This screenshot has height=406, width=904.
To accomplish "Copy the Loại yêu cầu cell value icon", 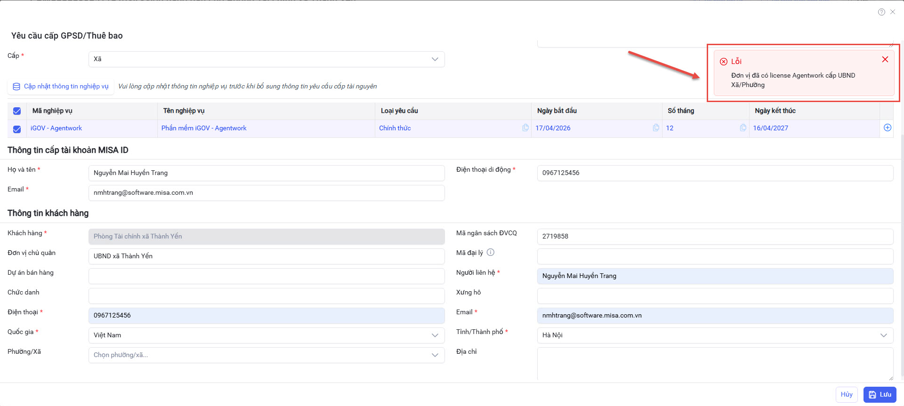I will [525, 128].
